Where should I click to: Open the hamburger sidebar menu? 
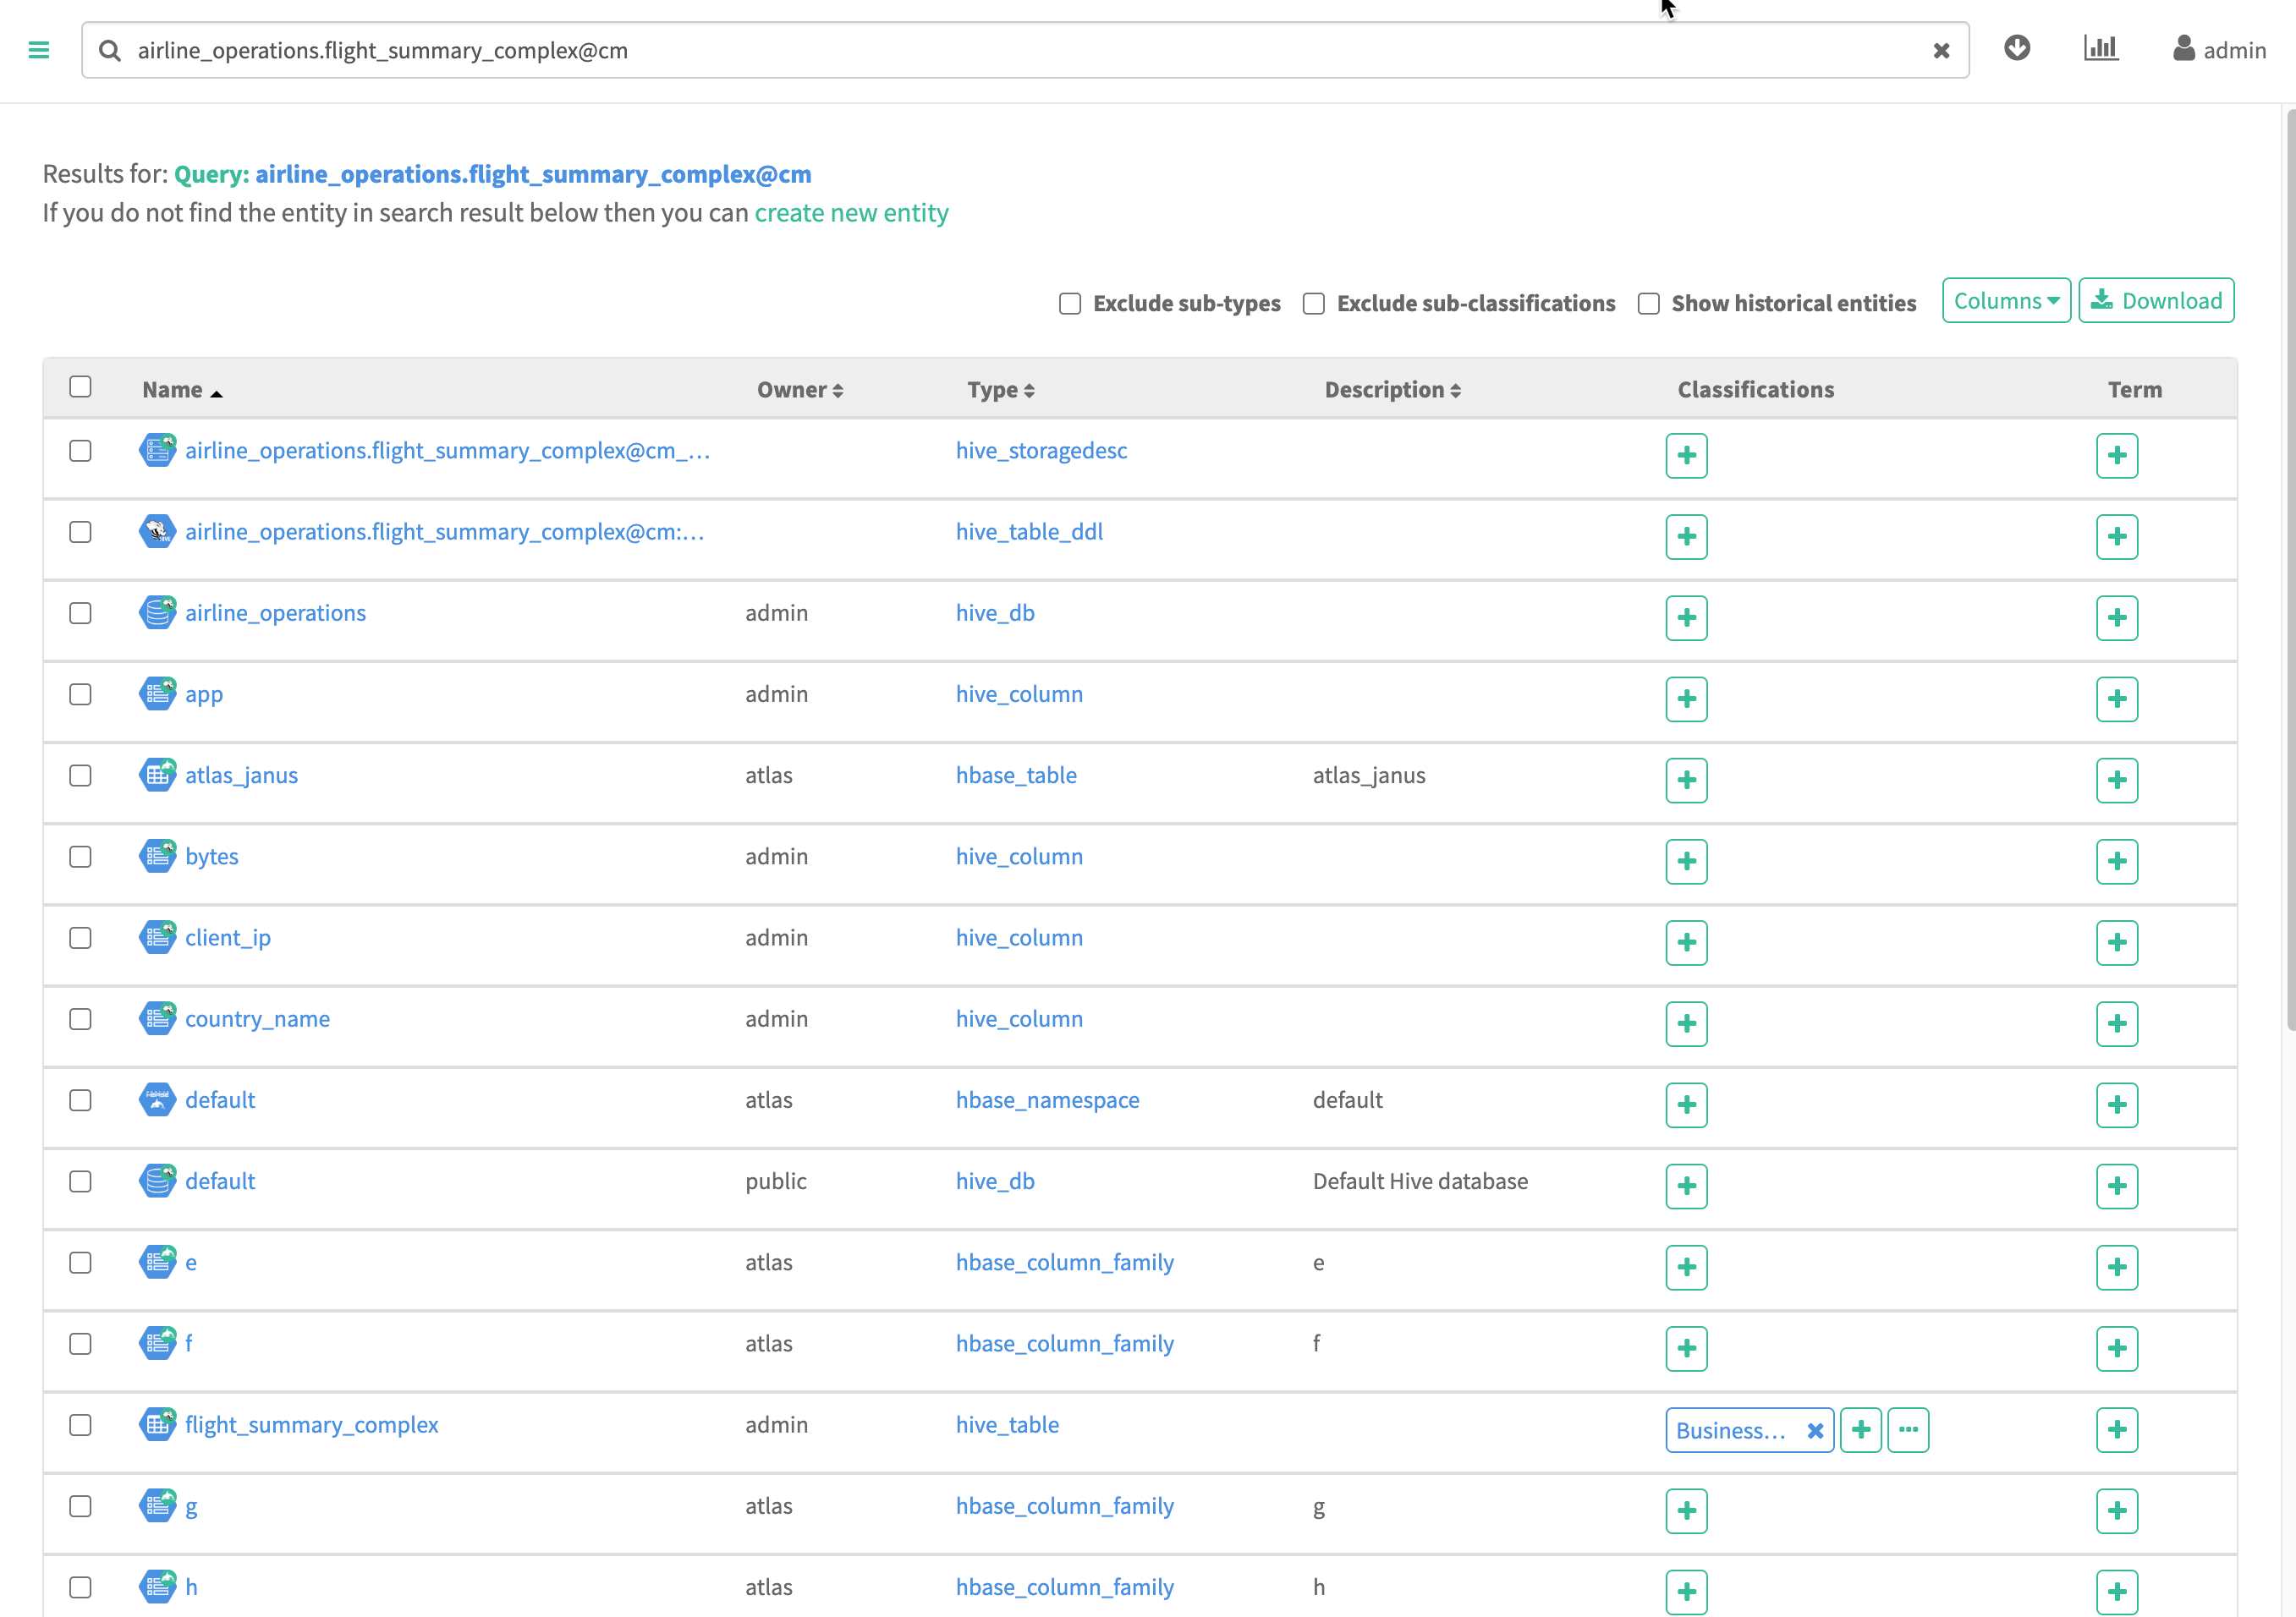(39, 50)
